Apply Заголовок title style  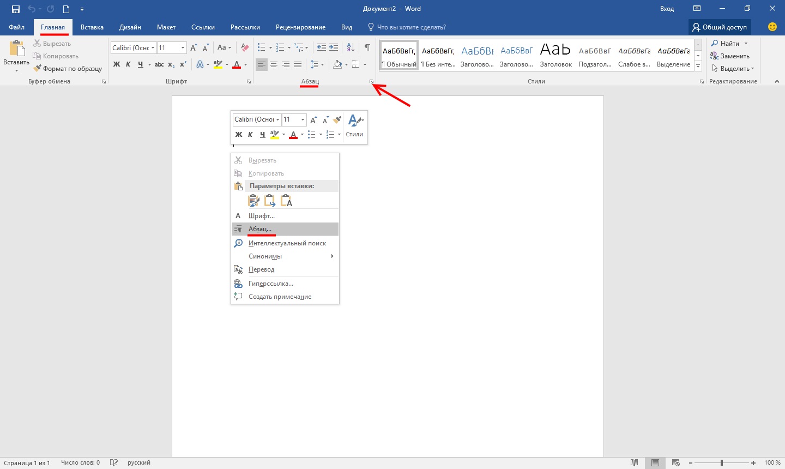point(555,55)
